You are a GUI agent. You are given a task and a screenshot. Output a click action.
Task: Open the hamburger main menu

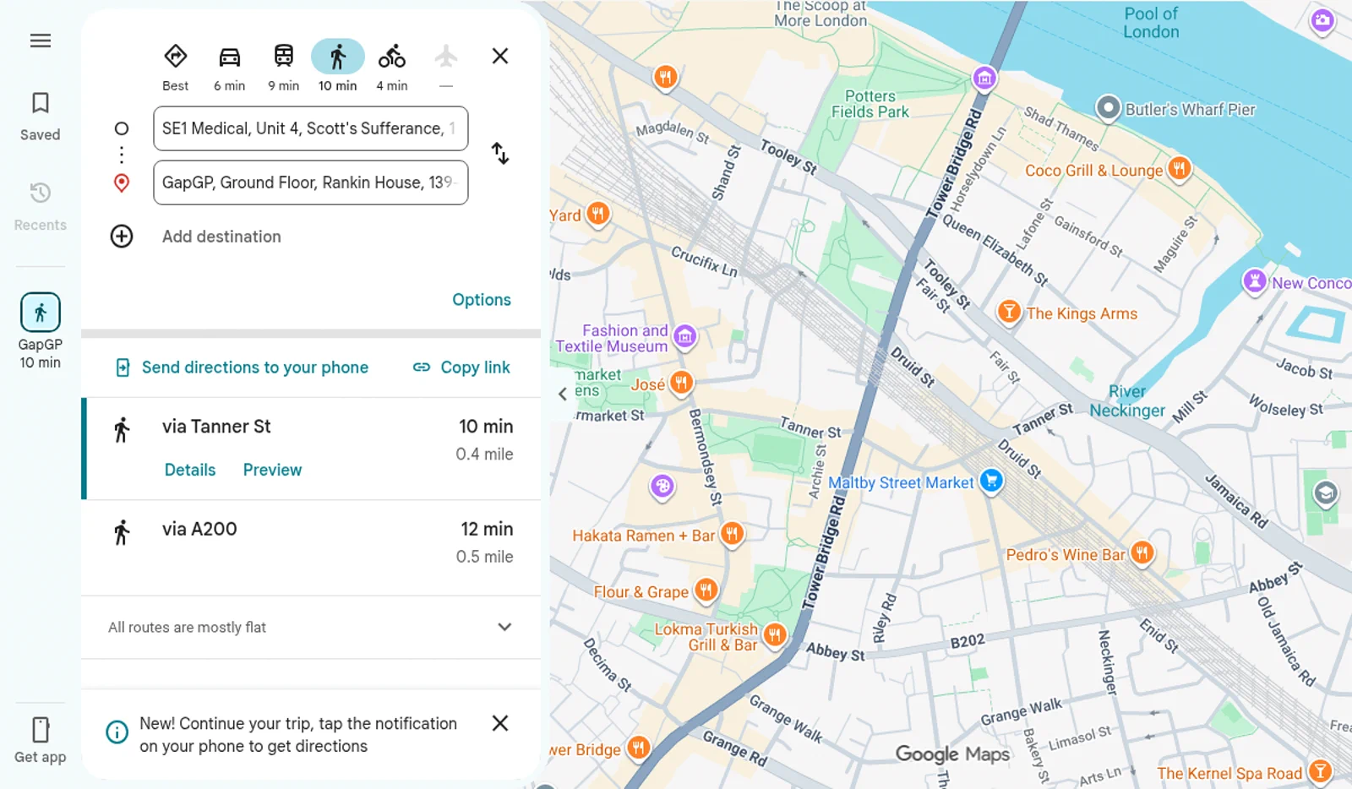tap(40, 41)
